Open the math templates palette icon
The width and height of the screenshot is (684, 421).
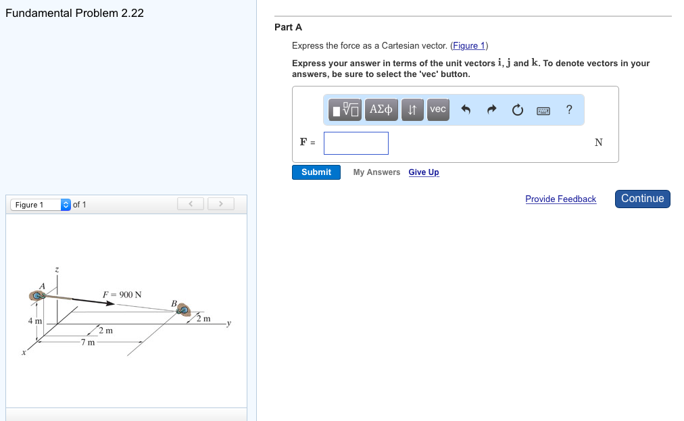click(344, 109)
